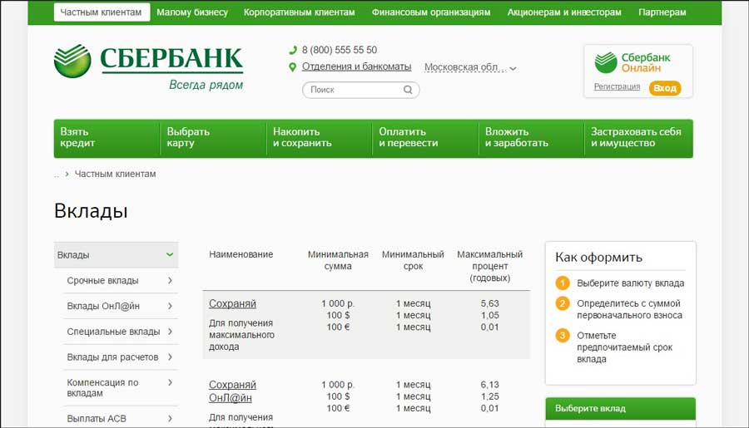The height and width of the screenshot is (428, 749).
Task: Expand Вклады ОнЛ@йн sidebar item
Action: [x=170, y=306]
